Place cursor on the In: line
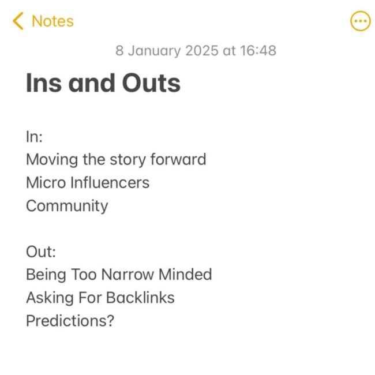375x375 pixels. click(35, 136)
